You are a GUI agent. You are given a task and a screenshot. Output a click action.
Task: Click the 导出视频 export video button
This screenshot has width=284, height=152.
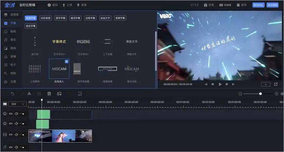coord(273,5)
